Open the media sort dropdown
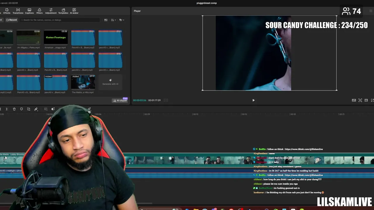374x210 pixels. pyautogui.click(x=113, y=20)
